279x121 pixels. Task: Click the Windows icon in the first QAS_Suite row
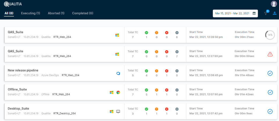[x=117, y=35]
